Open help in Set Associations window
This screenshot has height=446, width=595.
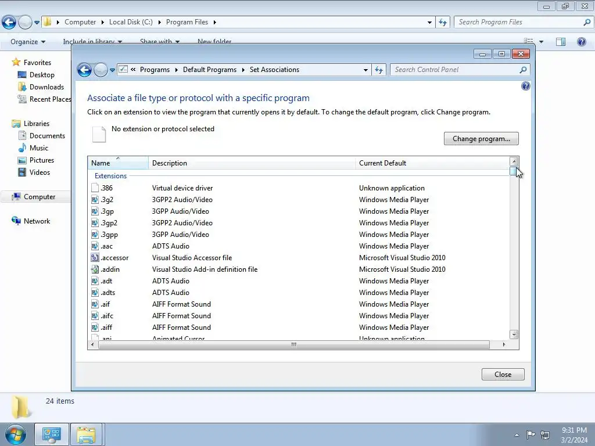[525, 86]
